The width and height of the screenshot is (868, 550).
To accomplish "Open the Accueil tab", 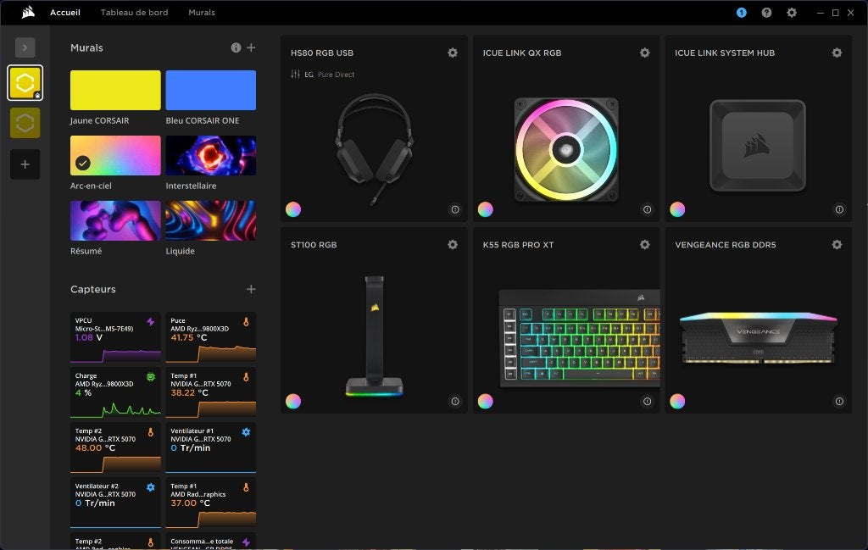I will 64,12.
